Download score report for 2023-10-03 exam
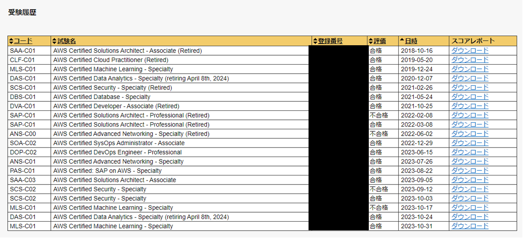Screen dimensions: 526x242 [x=470, y=199]
